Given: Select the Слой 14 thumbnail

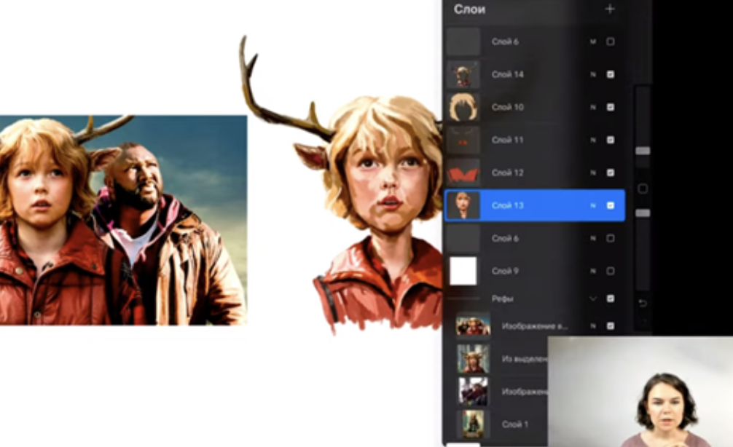Looking at the screenshot, I should [x=463, y=74].
